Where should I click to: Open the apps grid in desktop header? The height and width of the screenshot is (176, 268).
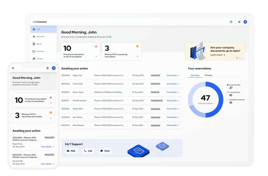click(x=239, y=22)
